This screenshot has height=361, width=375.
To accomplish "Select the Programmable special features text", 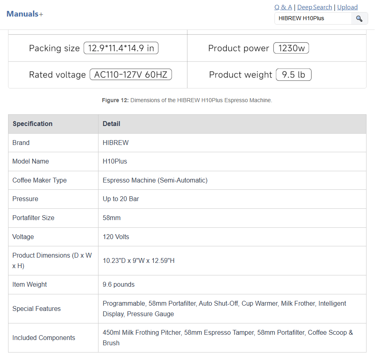I will click(224, 309).
